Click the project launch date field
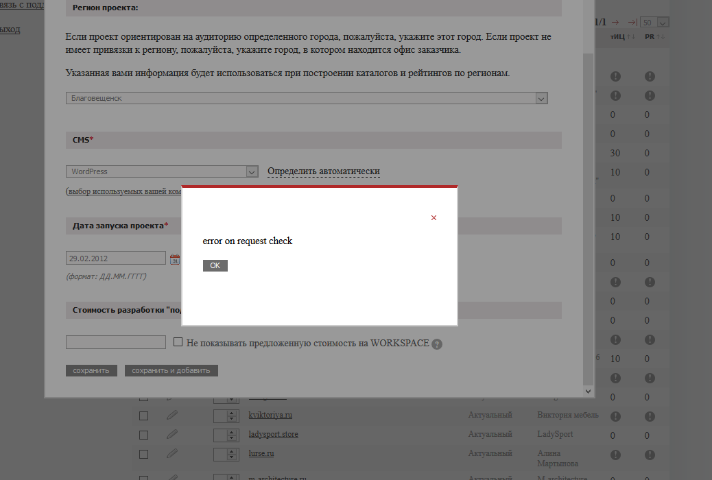 click(x=116, y=259)
